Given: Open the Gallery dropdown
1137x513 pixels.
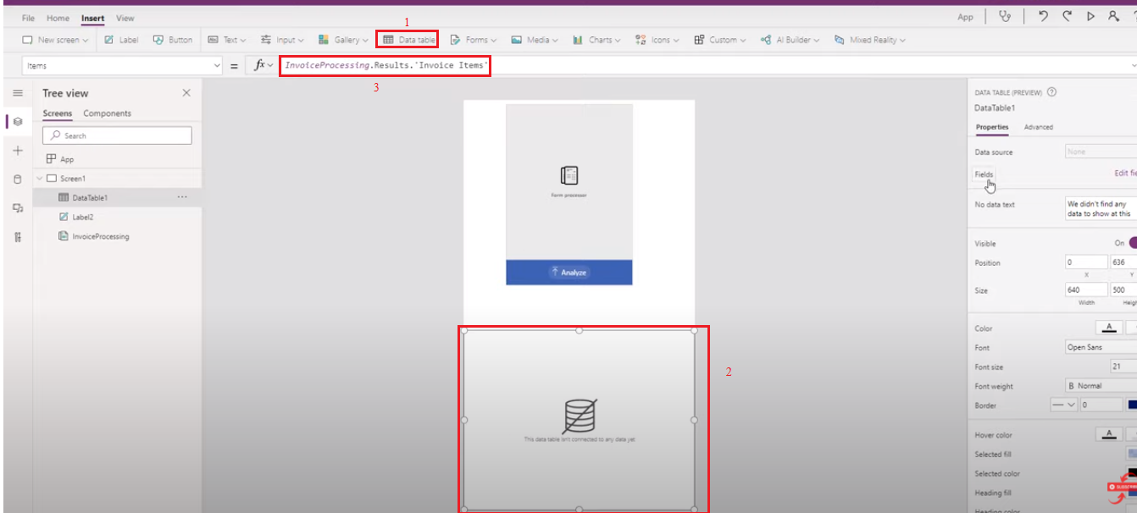Looking at the screenshot, I should (x=343, y=40).
